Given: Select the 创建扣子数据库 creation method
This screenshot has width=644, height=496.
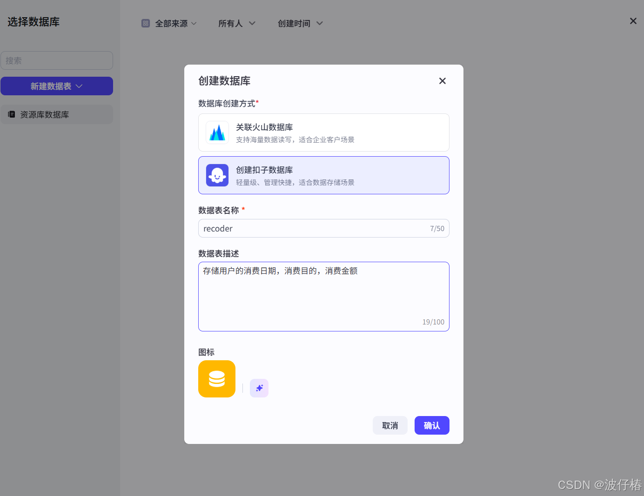Looking at the screenshot, I should coord(323,175).
